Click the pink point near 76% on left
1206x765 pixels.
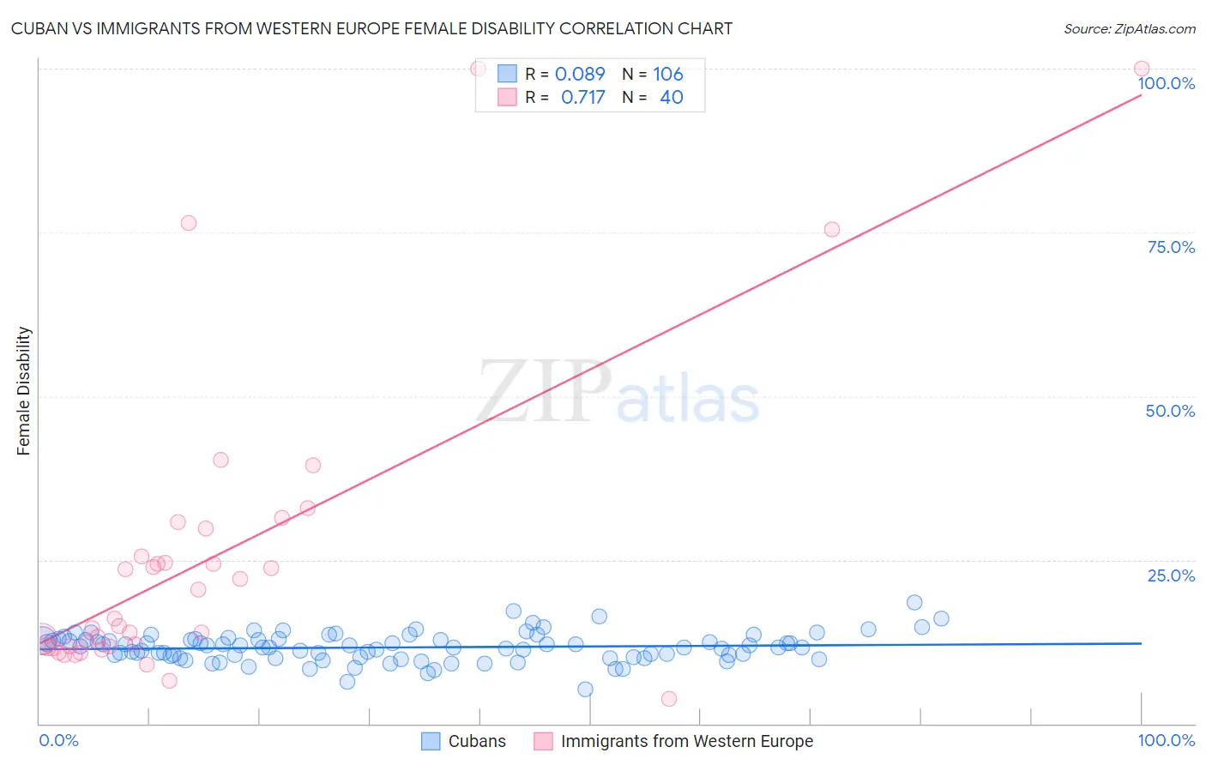pyautogui.click(x=189, y=223)
